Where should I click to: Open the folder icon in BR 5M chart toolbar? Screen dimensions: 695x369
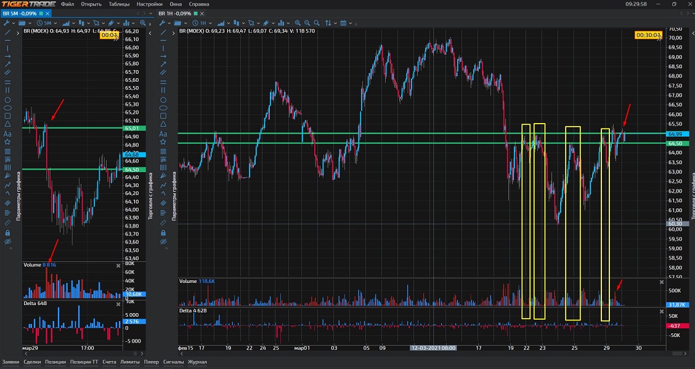(x=22, y=23)
